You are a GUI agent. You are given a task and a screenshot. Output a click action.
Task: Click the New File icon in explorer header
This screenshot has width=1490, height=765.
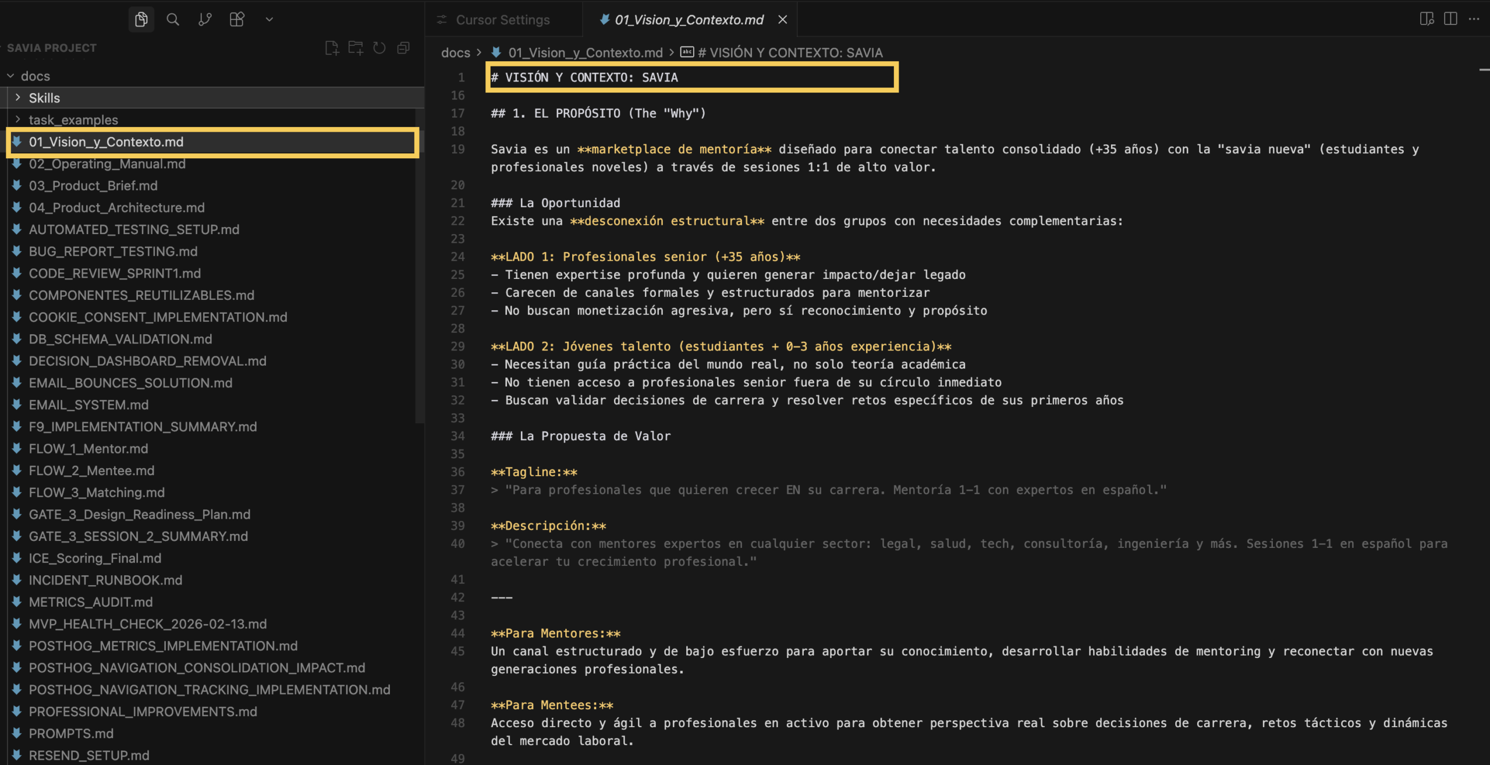pos(332,48)
